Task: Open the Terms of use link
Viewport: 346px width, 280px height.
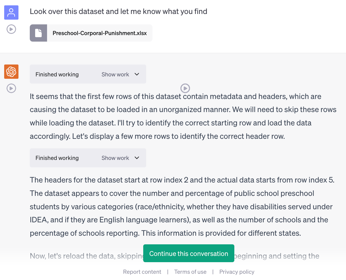Action: click(x=190, y=272)
